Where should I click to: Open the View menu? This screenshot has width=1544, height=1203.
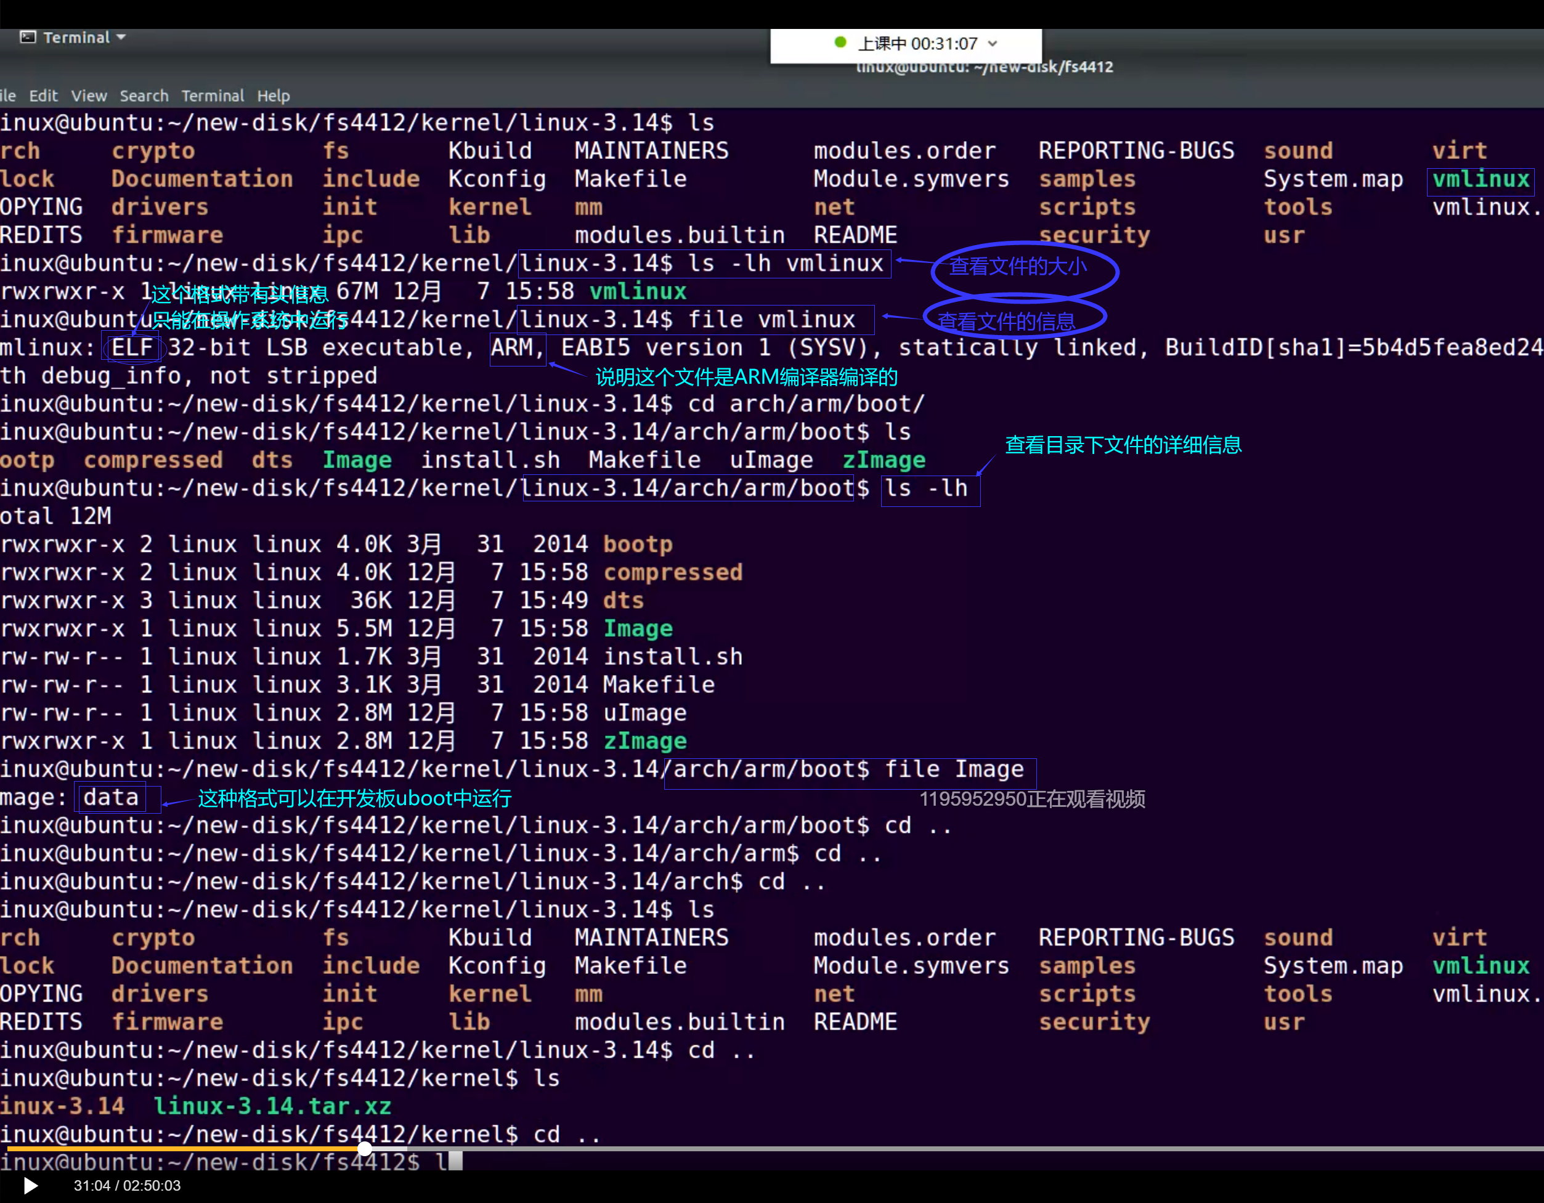click(89, 96)
